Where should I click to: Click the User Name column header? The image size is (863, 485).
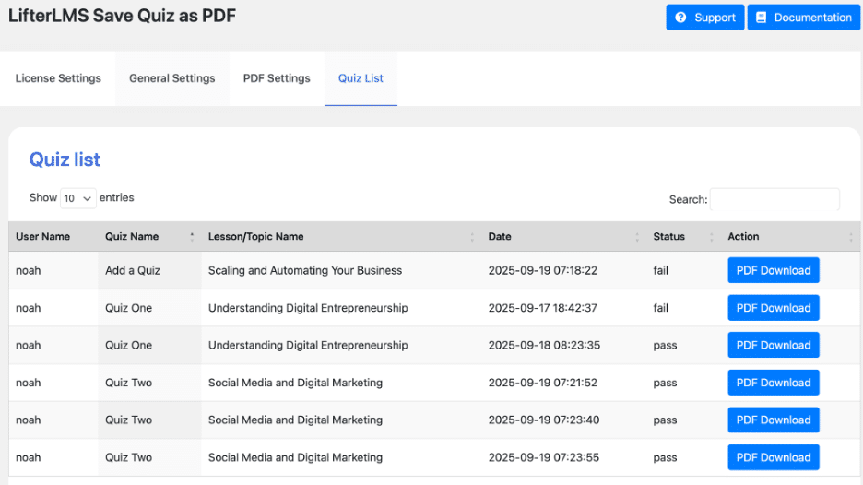point(53,237)
